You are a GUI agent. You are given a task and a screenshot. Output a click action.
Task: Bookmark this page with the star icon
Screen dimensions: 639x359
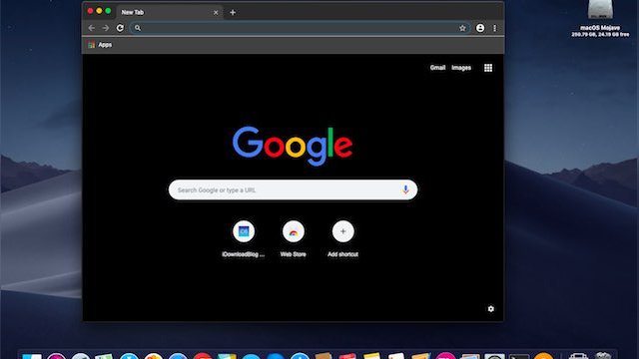click(x=462, y=28)
